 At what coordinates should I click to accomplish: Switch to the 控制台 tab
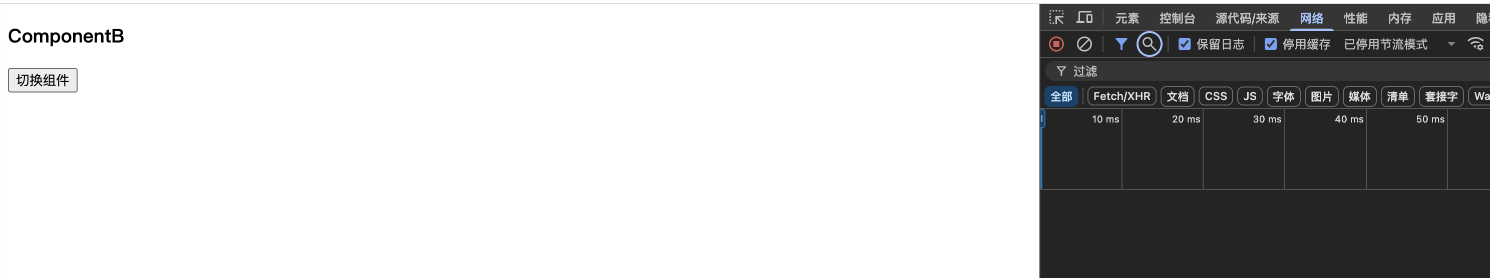coord(1177,18)
